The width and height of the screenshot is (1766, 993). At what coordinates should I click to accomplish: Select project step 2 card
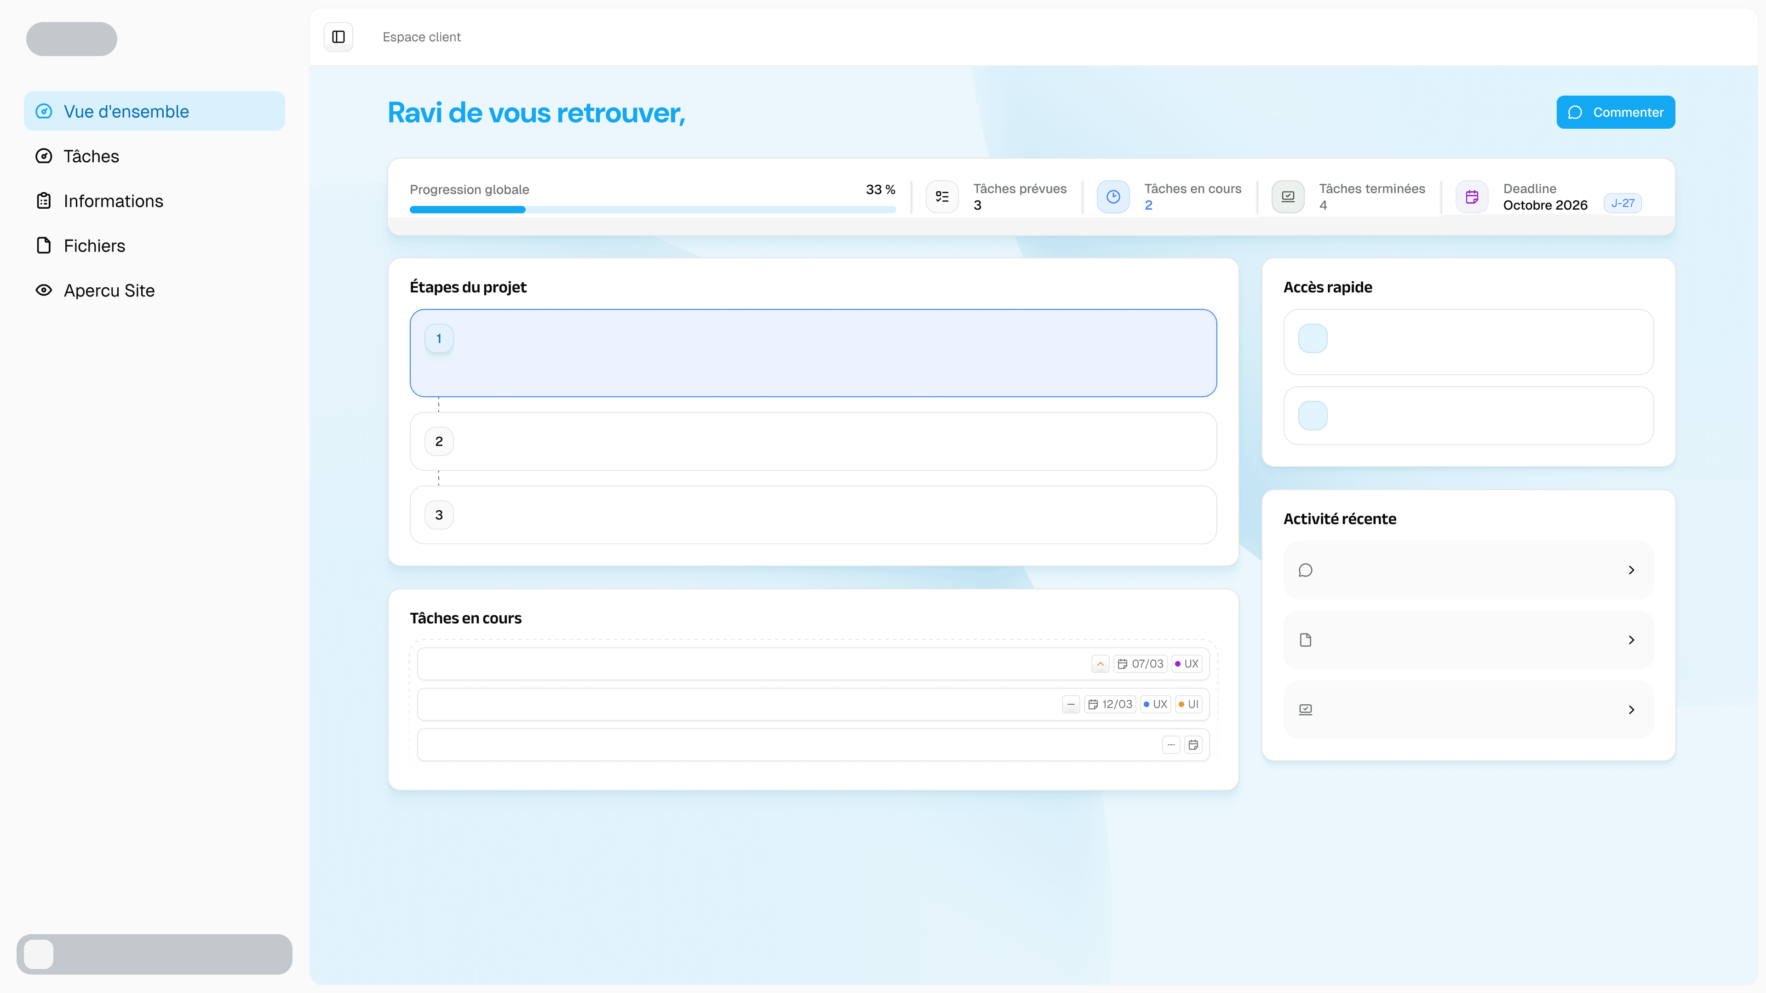(x=813, y=441)
